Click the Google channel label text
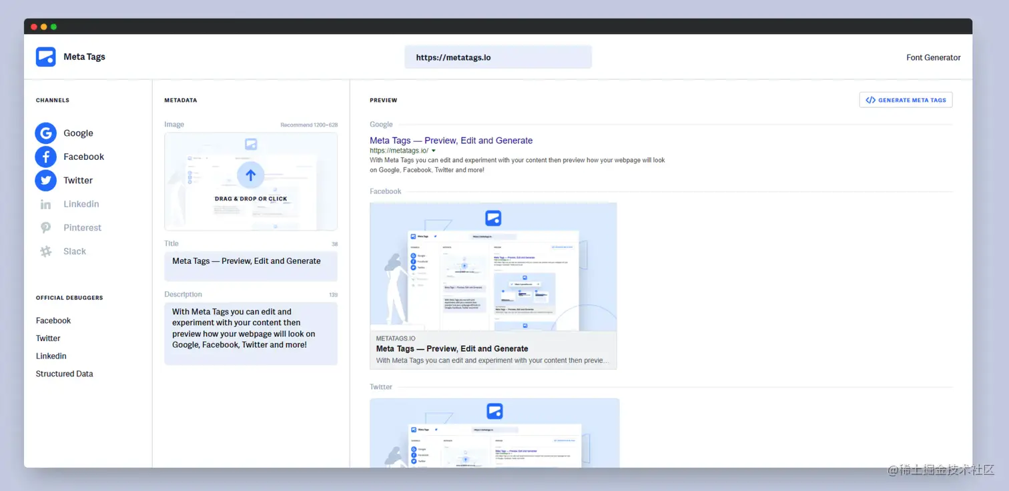This screenshot has width=1009, height=491. (x=78, y=133)
